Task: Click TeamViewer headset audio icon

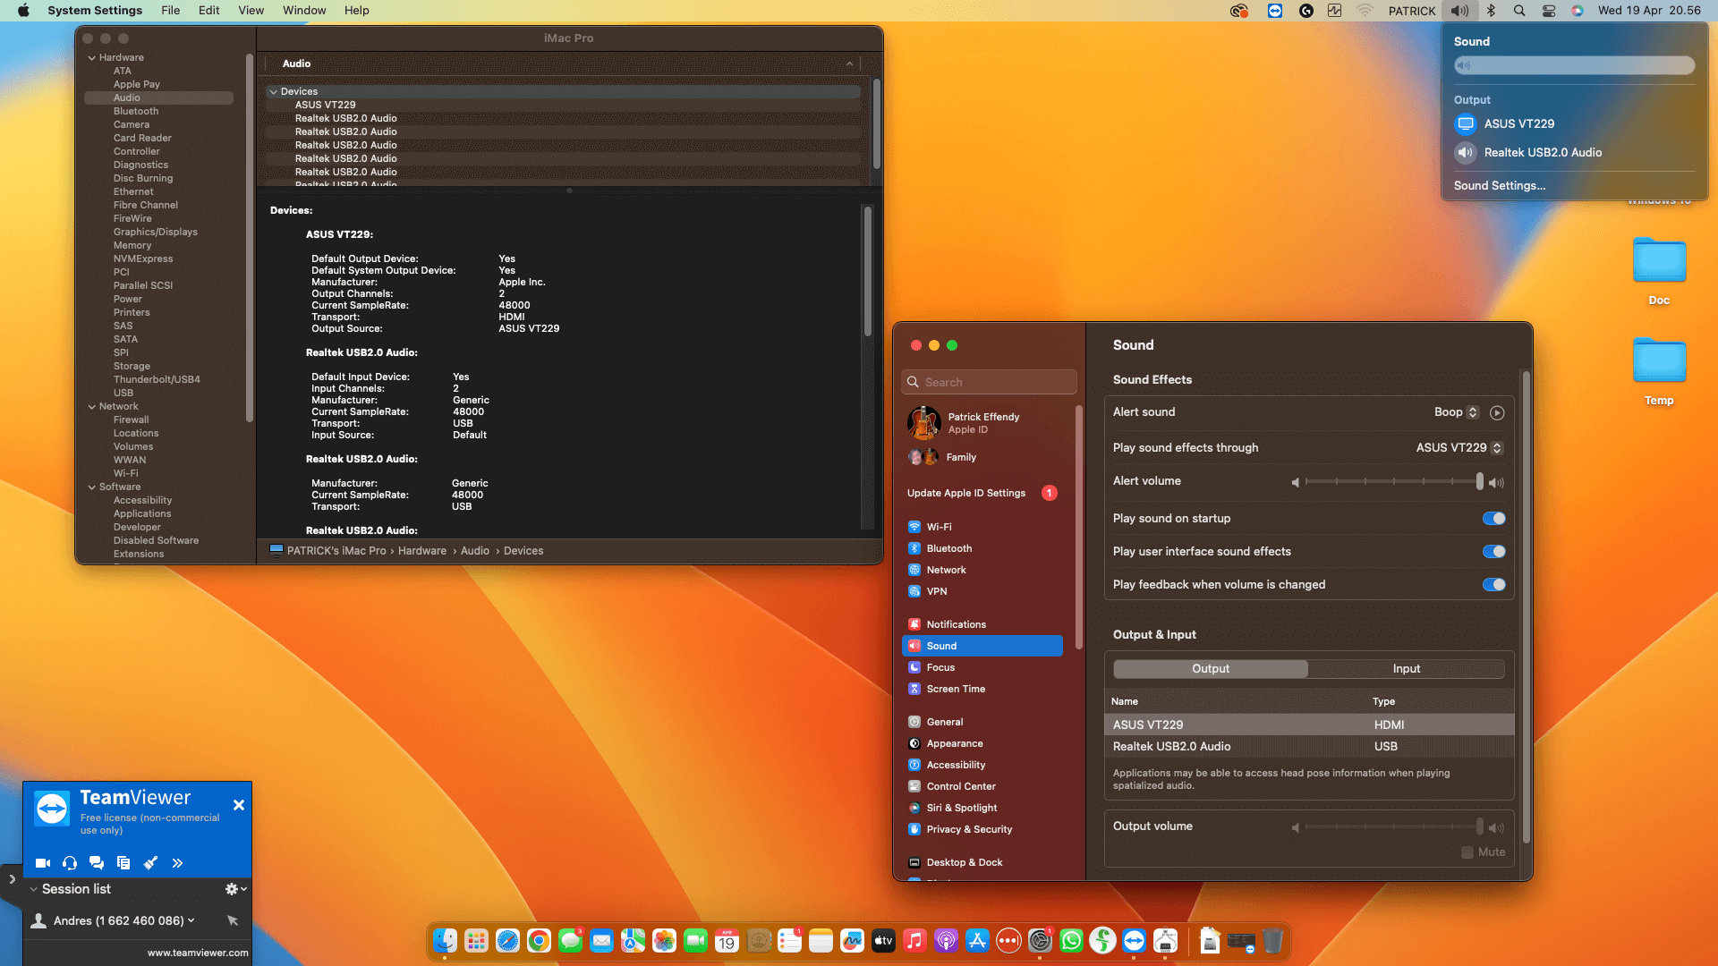Action: pyautogui.click(x=70, y=863)
